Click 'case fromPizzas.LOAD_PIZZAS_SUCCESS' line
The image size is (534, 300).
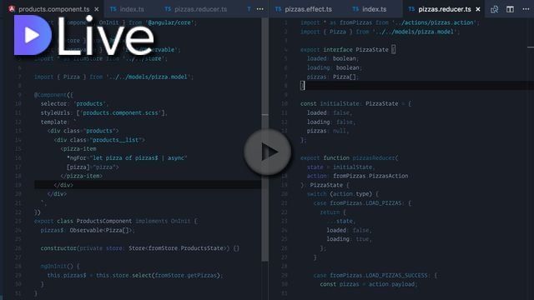375,276
